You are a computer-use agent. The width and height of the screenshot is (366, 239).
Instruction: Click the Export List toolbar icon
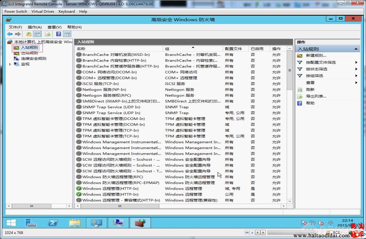pyautogui.click(x=48, y=34)
